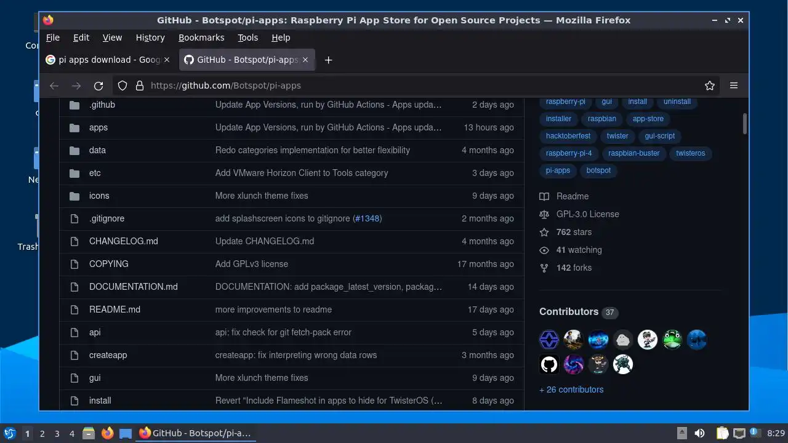Go back to previous page
The image size is (788, 443).
(x=54, y=86)
